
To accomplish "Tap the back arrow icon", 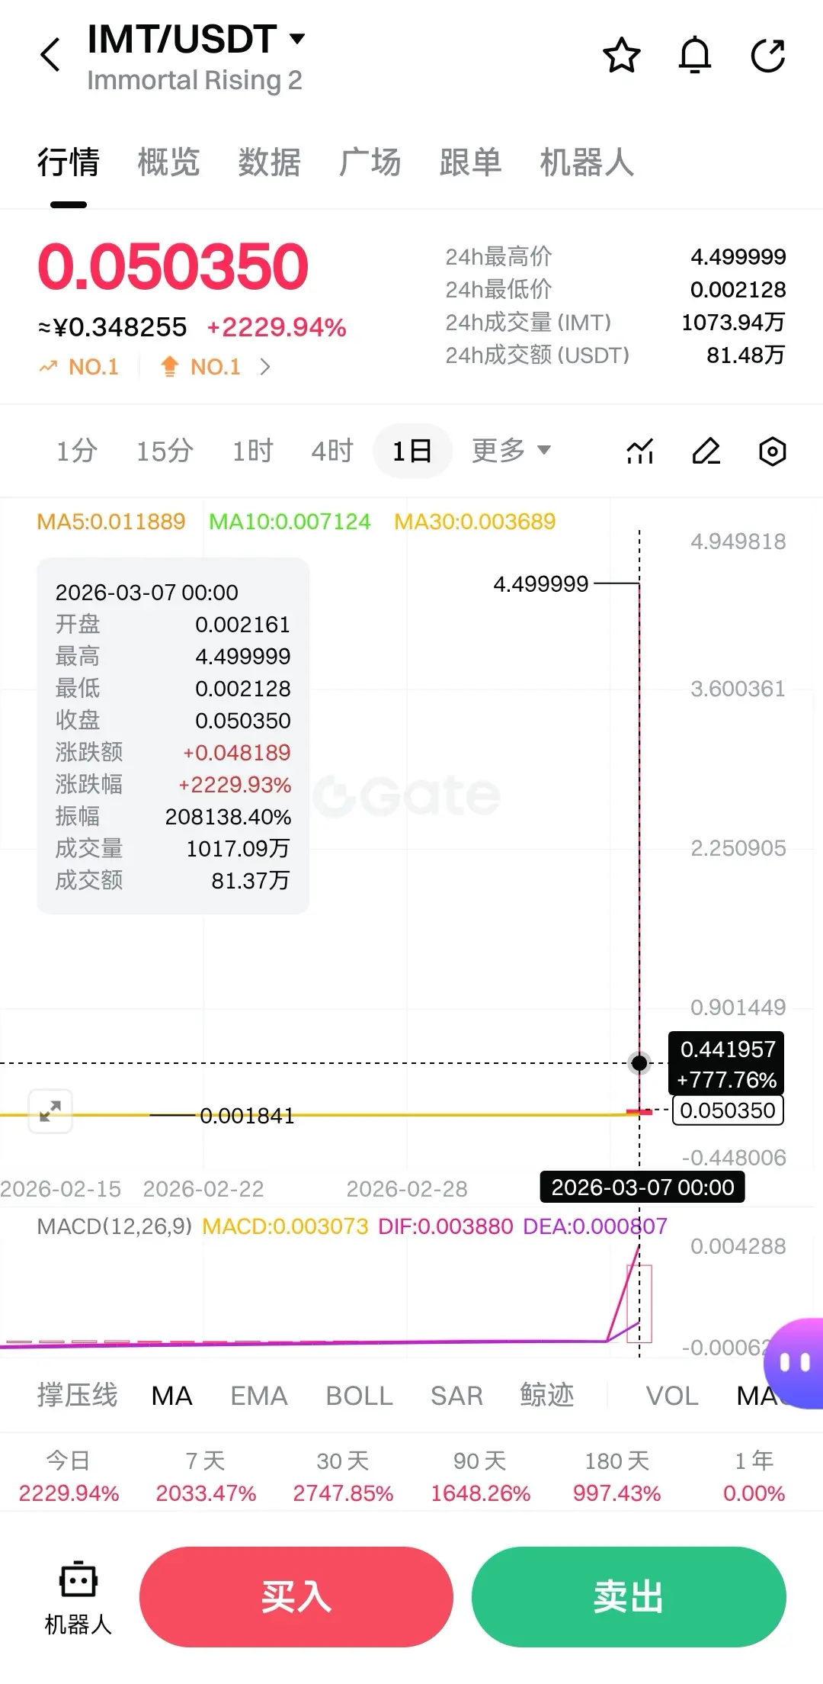I will (50, 55).
